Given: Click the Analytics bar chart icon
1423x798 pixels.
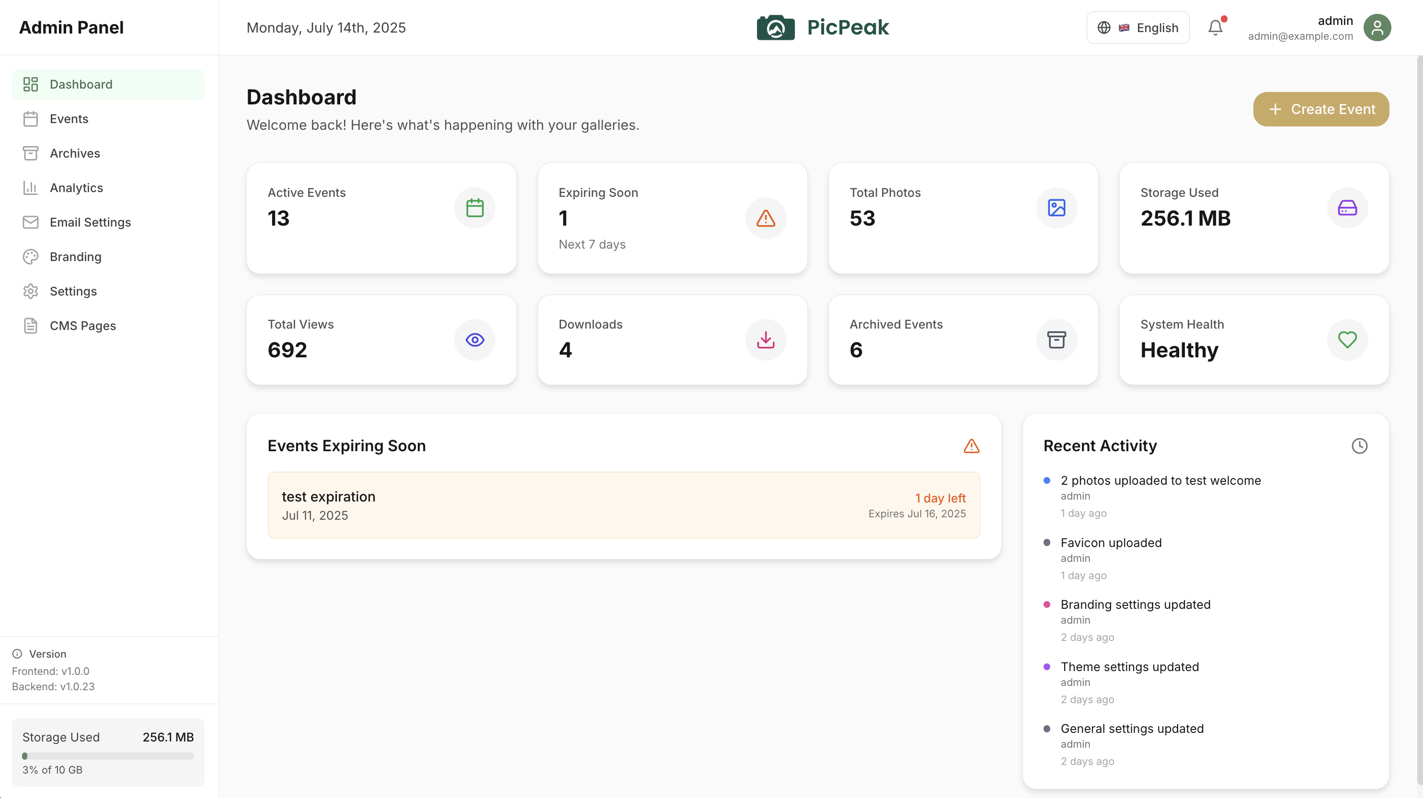Looking at the screenshot, I should click(30, 188).
